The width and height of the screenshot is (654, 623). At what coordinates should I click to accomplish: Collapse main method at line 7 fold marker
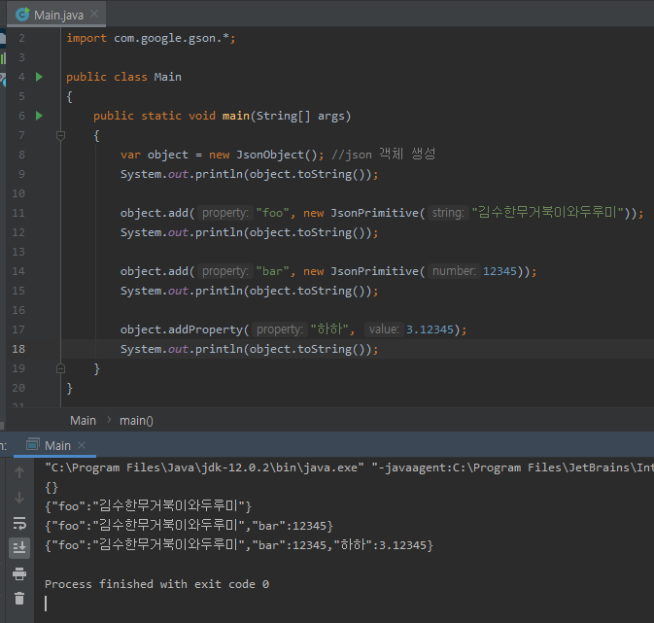click(x=60, y=135)
